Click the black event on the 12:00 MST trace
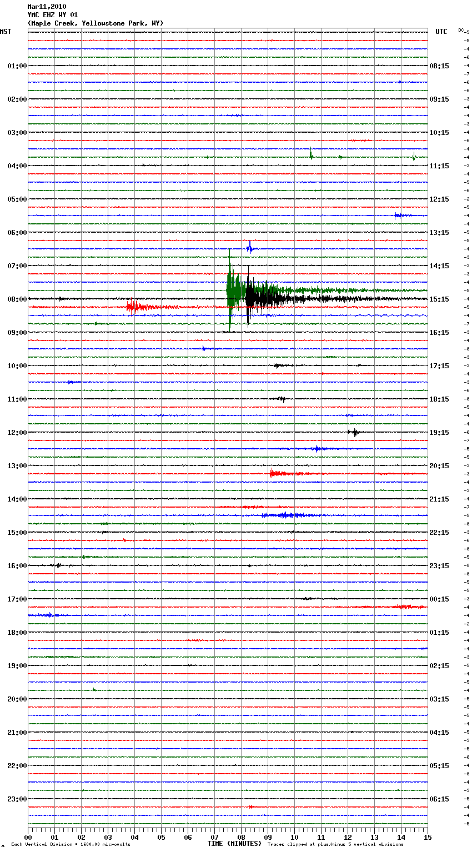The width and height of the screenshot is (472, 852). tap(354, 432)
